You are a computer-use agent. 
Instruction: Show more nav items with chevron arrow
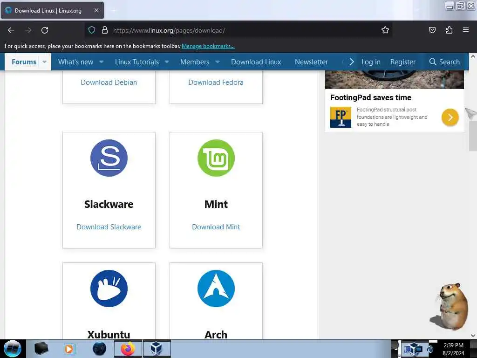tap(352, 62)
